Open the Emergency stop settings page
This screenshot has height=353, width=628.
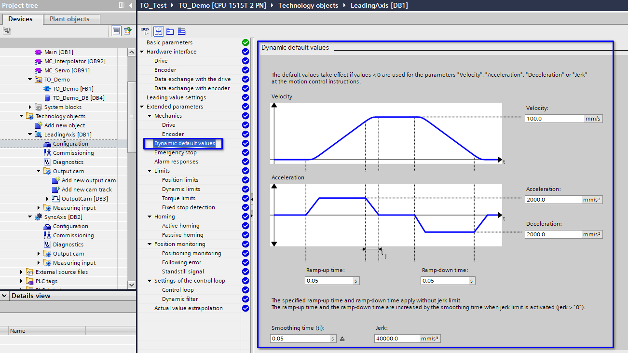[x=175, y=152]
